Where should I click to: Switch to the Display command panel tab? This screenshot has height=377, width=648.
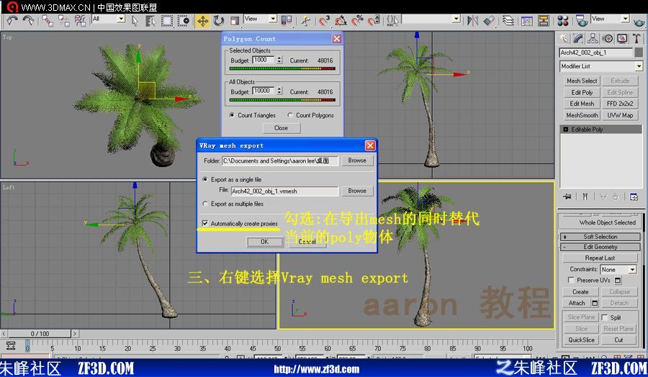pos(622,39)
